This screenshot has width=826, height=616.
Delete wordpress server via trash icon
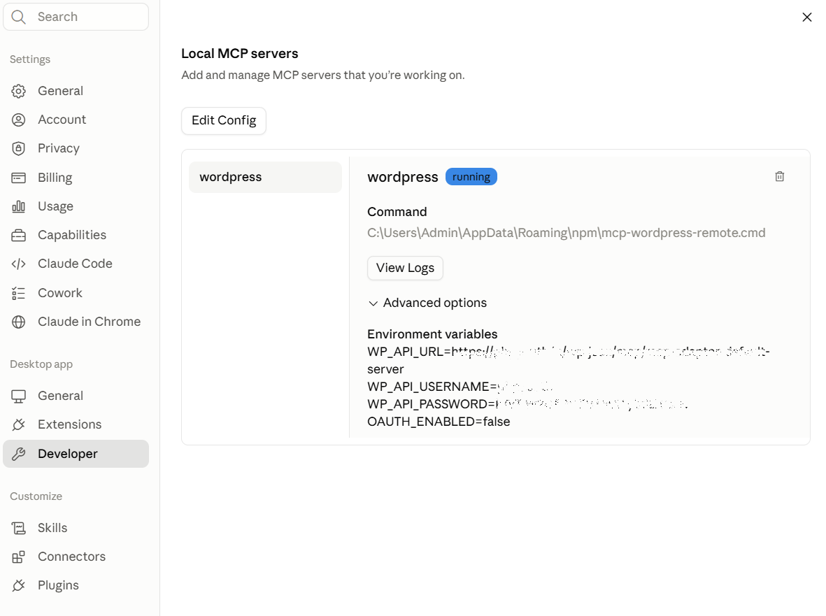[x=780, y=176]
